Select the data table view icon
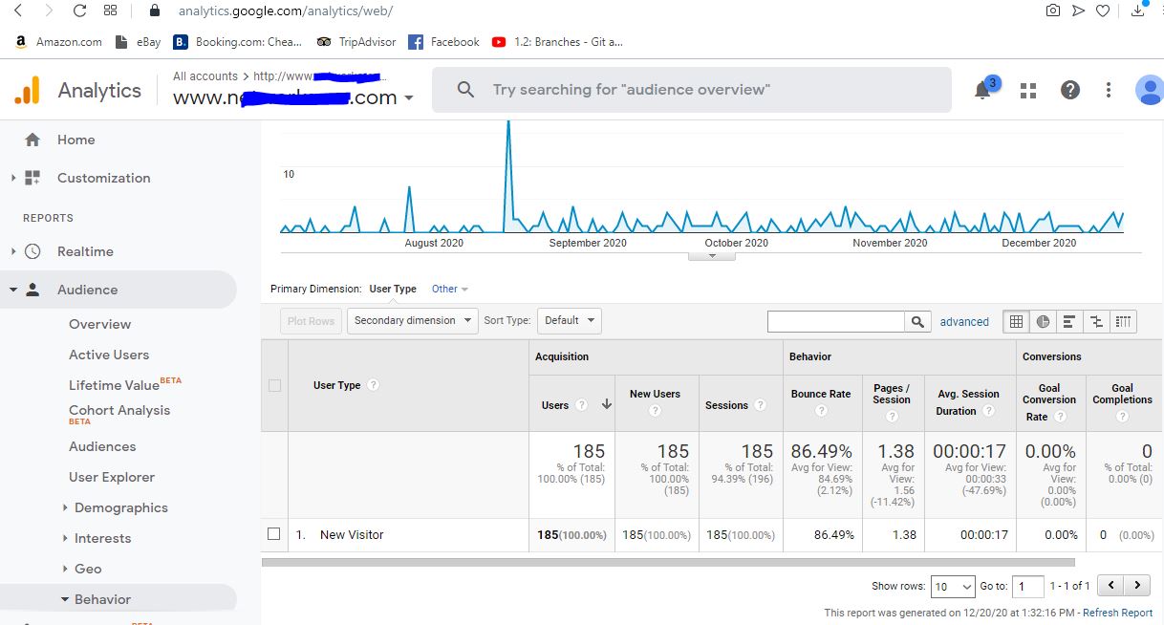 point(1016,322)
